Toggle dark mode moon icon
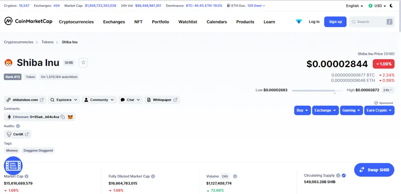 391,6
